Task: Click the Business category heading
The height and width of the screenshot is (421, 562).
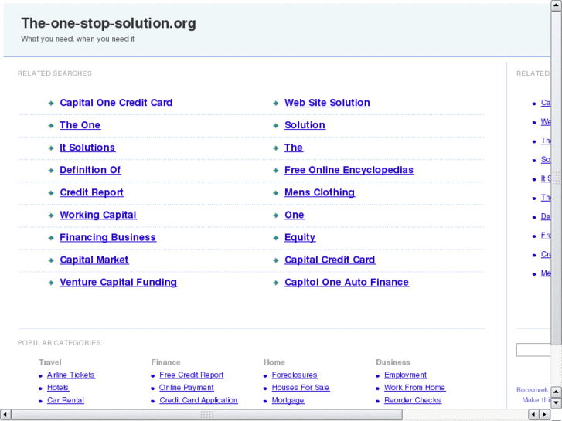Action: point(393,362)
